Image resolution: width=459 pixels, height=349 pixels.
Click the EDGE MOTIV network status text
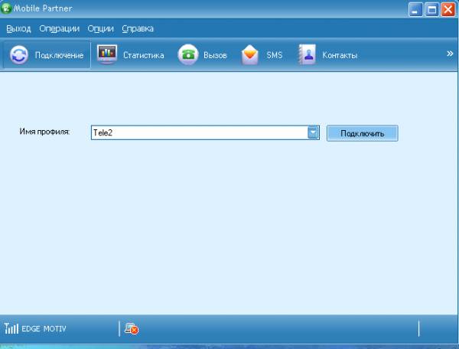tap(44, 329)
